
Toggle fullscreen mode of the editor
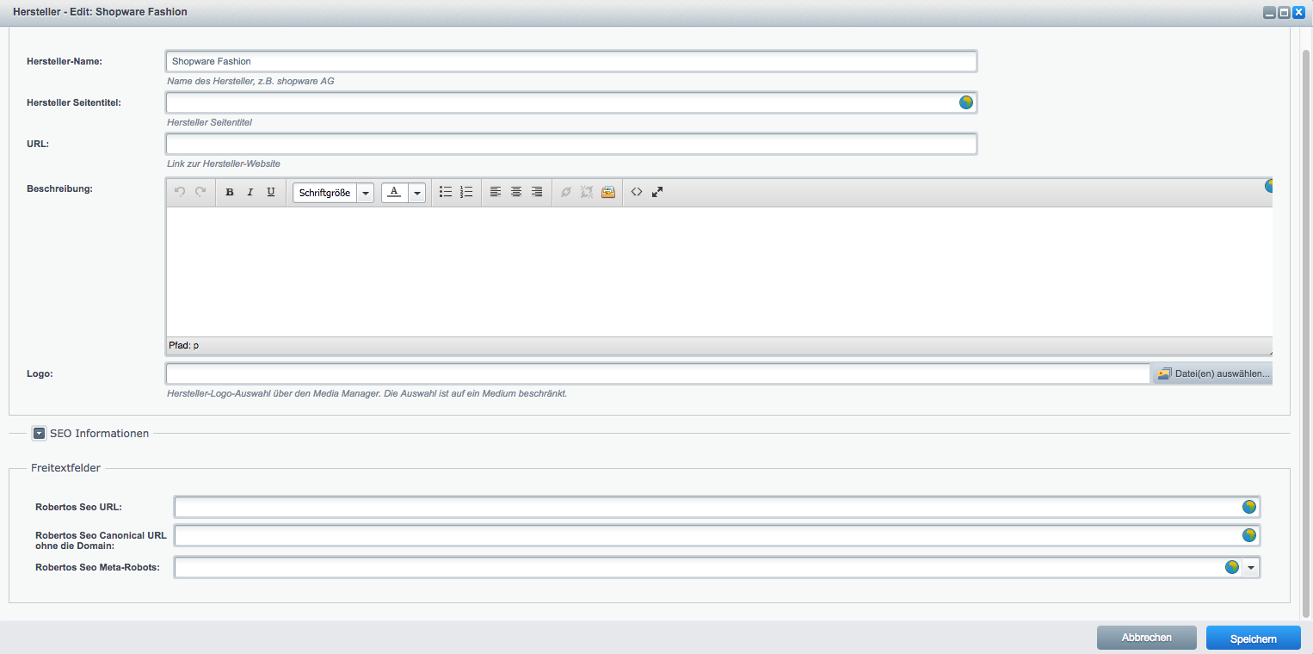point(657,192)
